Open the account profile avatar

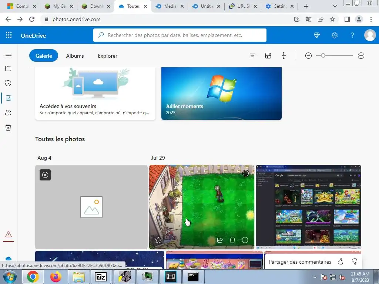(x=370, y=35)
